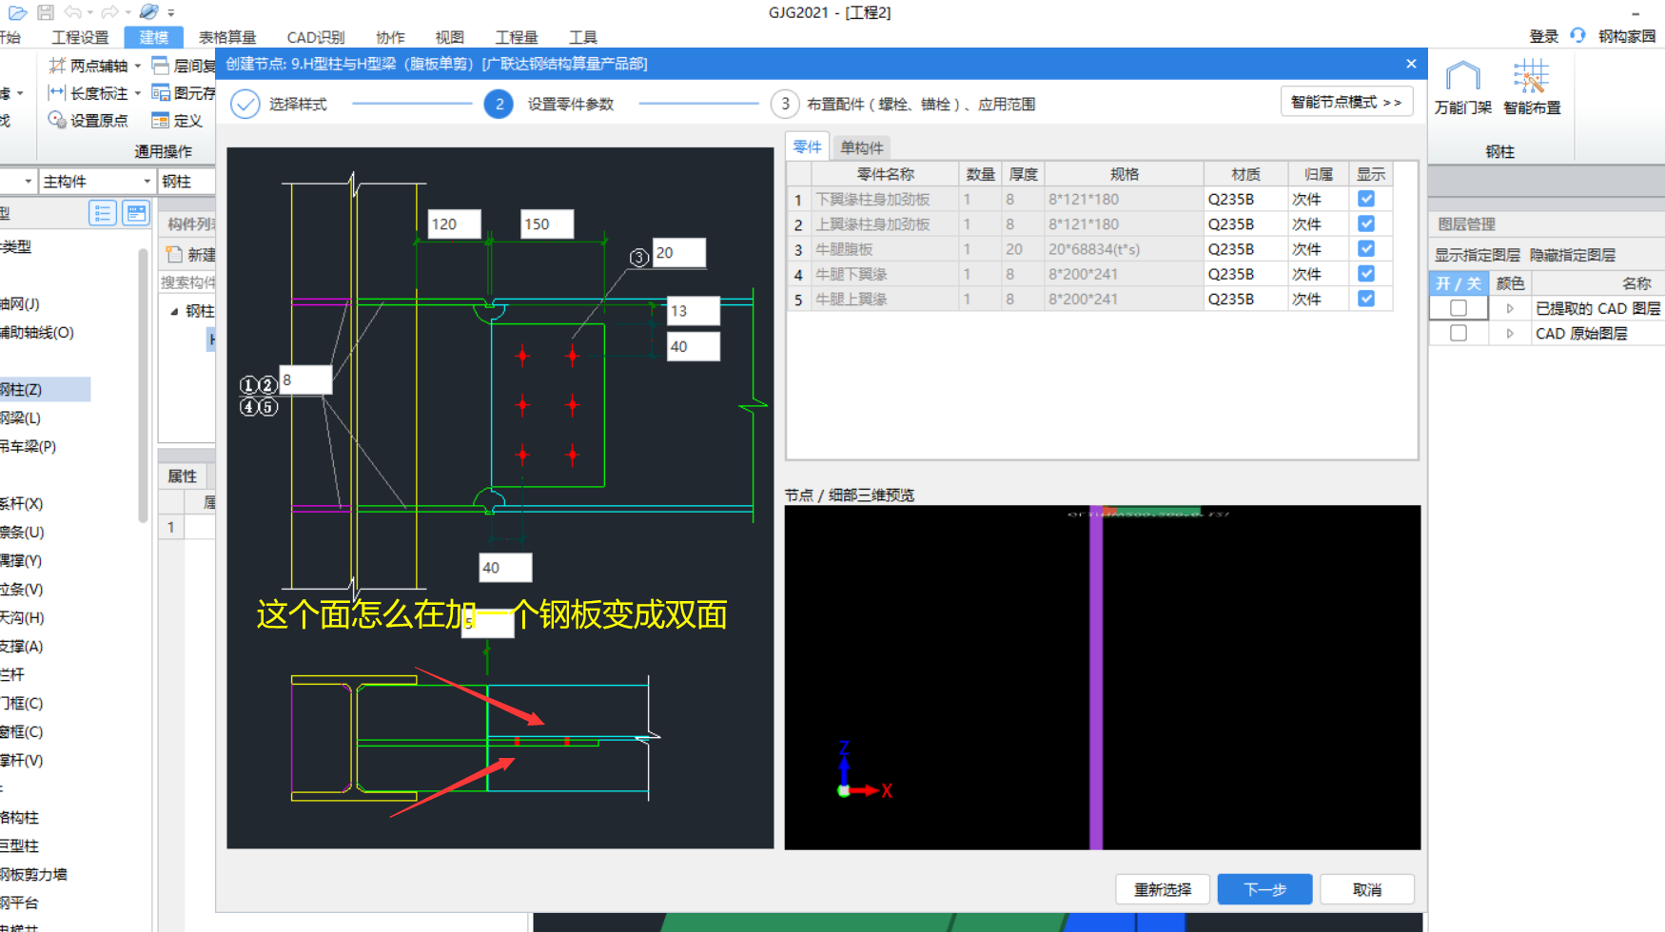1665x932 pixels.
Task: Open the 表格算量 ribbon tab
Action: (227, 37)
